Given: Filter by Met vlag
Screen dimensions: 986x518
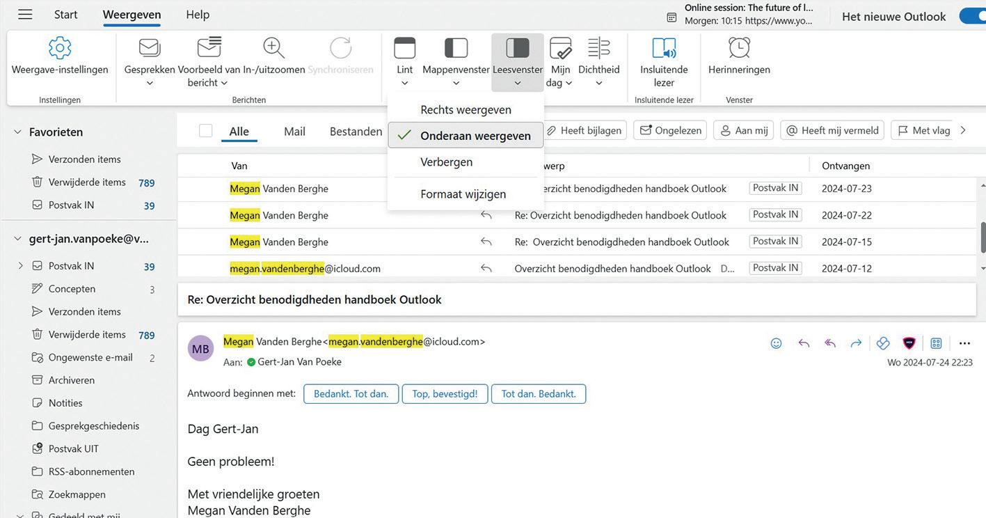Looking at the screenshot, I should (923, 130).
